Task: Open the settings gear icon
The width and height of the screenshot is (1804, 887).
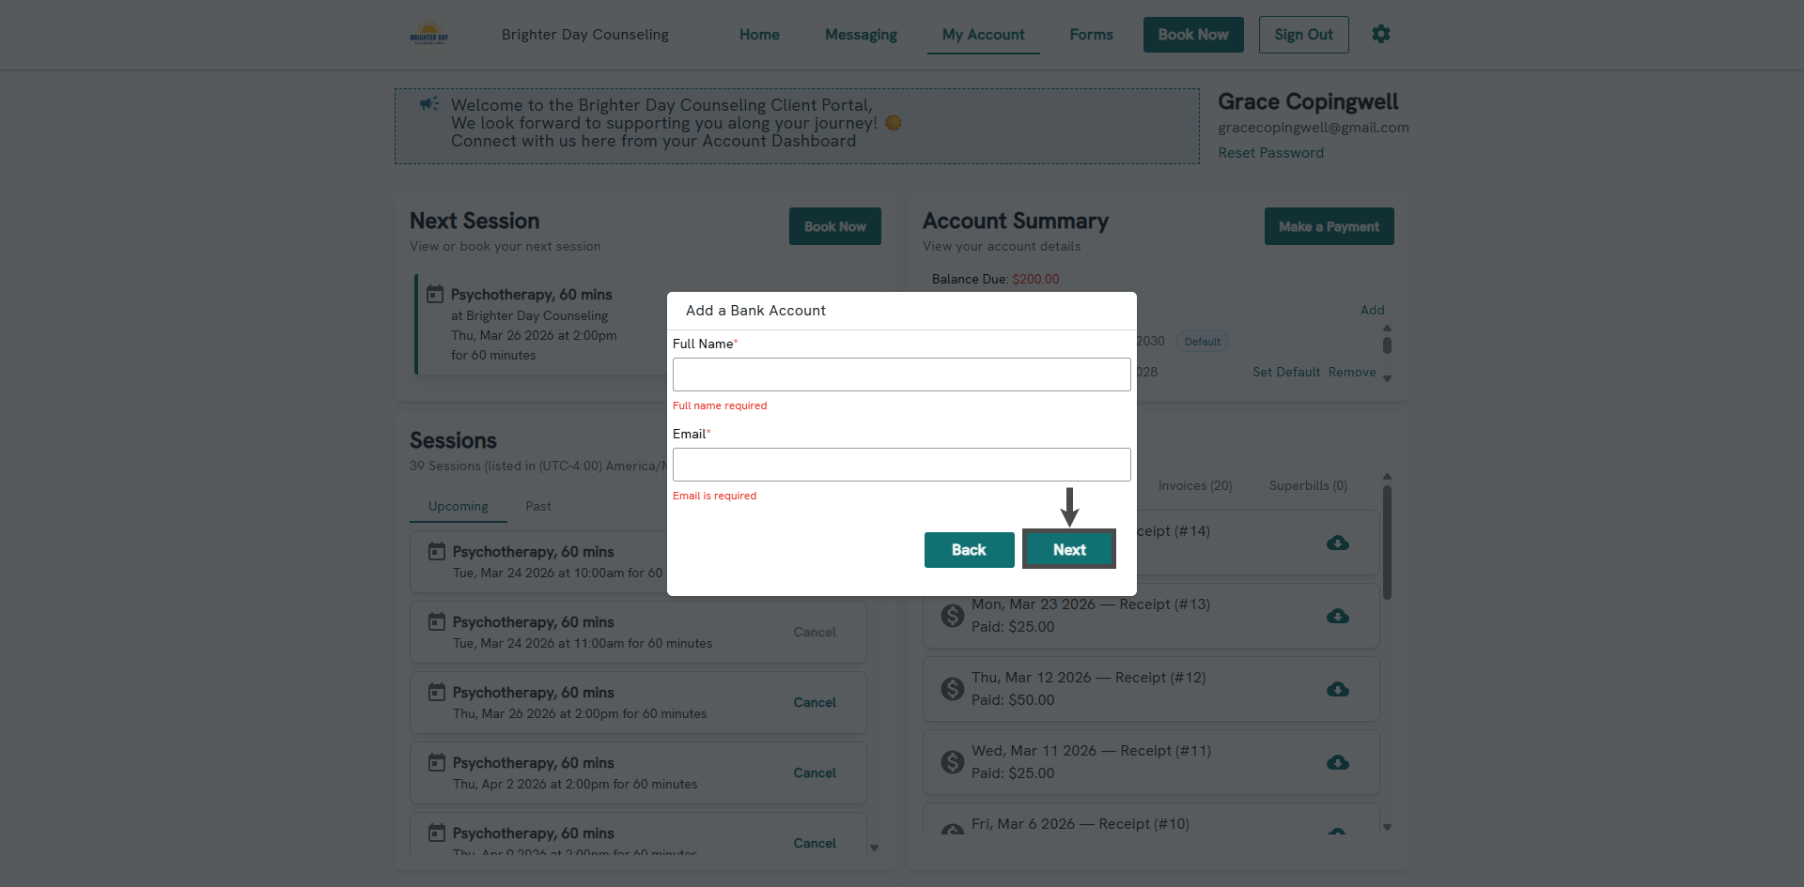Action: pos(1380,35)
